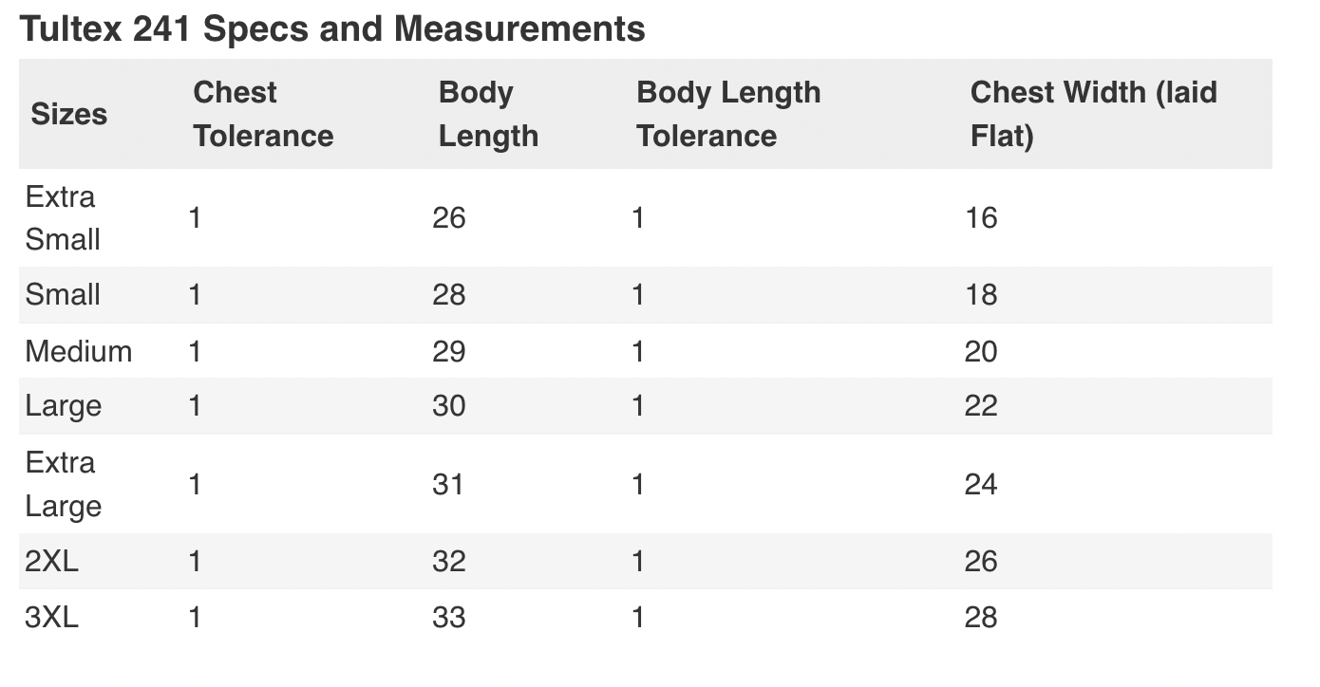
Task: Click body length value 26
Action: [449, 218]
